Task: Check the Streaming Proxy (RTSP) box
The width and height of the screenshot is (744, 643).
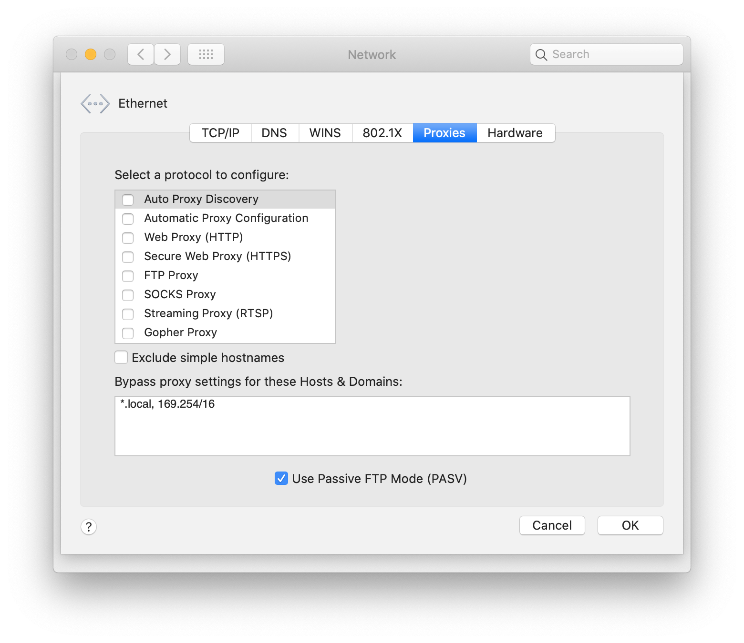Action: coord(128,314)
